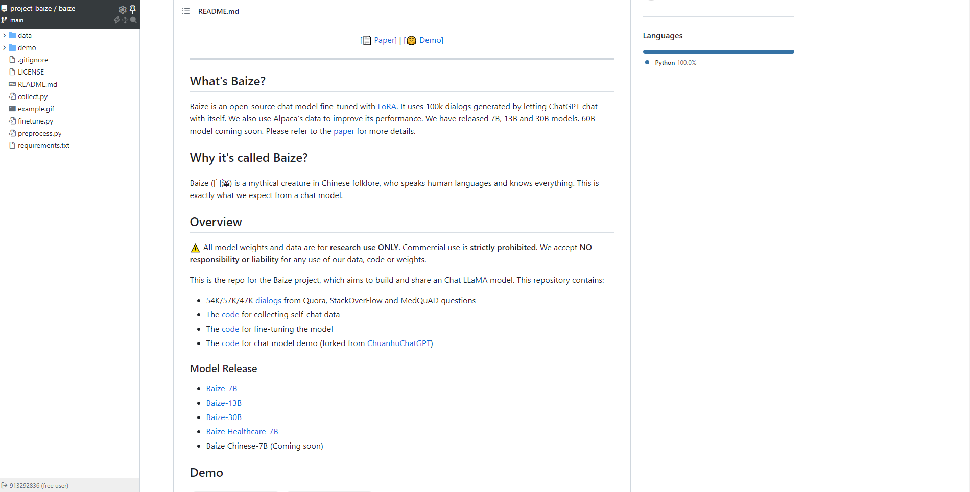This screenshot has height=492, width=970.
Task: Open example.gif in the file tree
Action: click(36, 109)
